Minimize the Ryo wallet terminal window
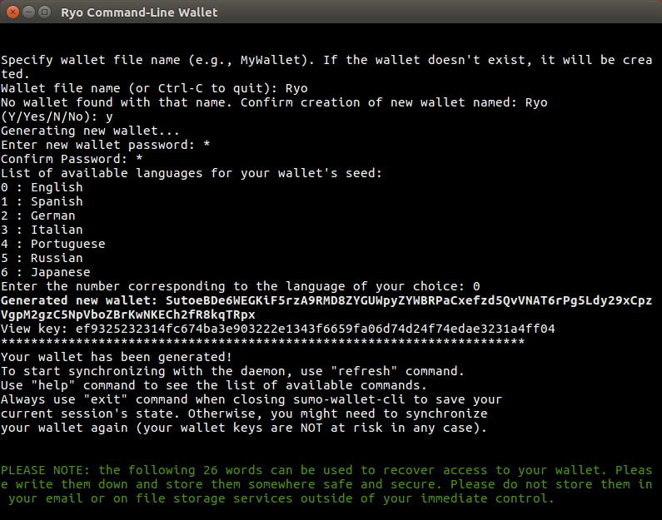Image resolution: width=662 pixels, height=520 pixels. click(x=28, y=12)
